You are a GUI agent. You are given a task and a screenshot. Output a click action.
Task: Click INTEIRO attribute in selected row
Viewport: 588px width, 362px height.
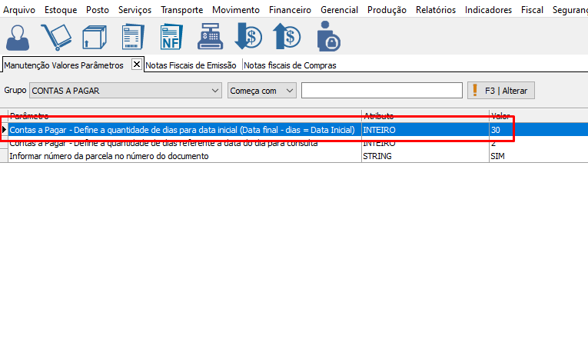tap(425, 130)
